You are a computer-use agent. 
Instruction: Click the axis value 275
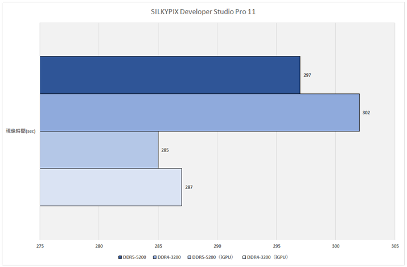coord(40,246)
